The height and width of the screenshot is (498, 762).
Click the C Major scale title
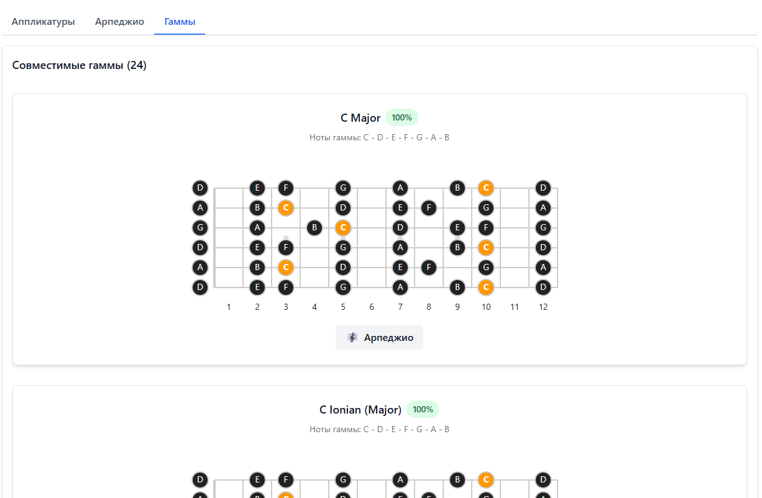click(360, 118)
